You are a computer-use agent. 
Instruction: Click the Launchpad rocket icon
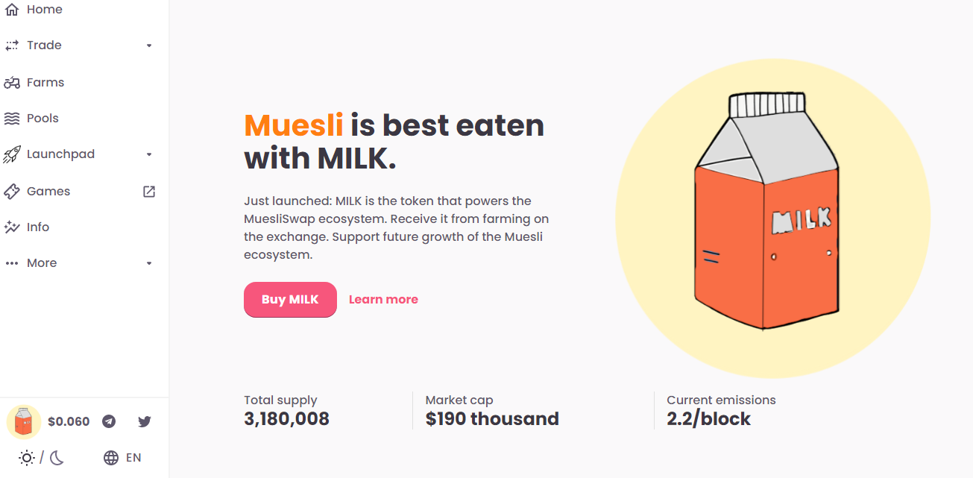[12, 154]
